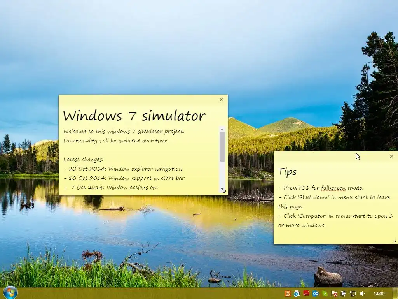The height and width of the screenshot is (299, 398).
Task: Click 'Functionality will be included over time.'
Action: click(116, 141)
